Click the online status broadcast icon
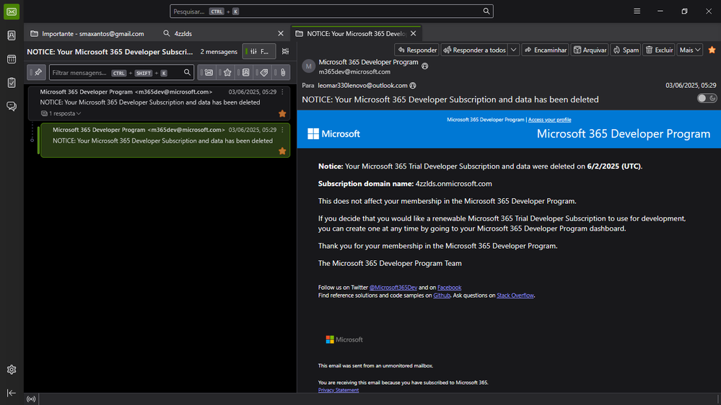The image size is (721, 405). [x=31, y=399]
